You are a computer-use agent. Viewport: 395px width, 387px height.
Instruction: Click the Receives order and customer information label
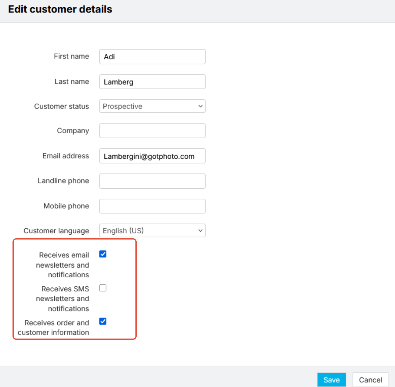click(x=53, y=328)
